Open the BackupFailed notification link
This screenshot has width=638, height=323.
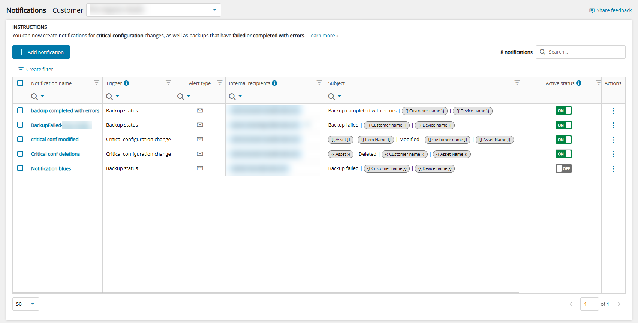point(61,125)
